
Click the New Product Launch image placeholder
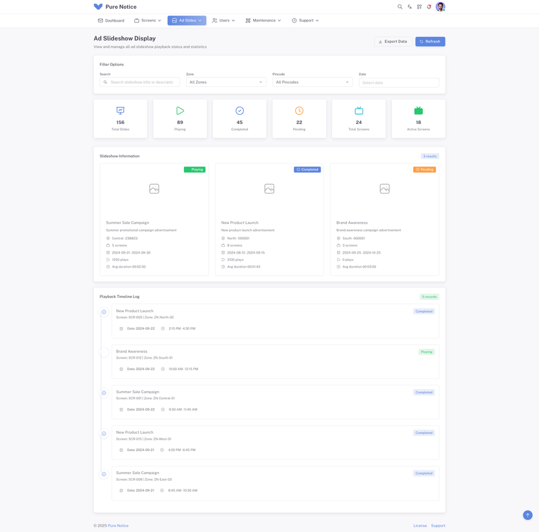[x=269, y=189]
